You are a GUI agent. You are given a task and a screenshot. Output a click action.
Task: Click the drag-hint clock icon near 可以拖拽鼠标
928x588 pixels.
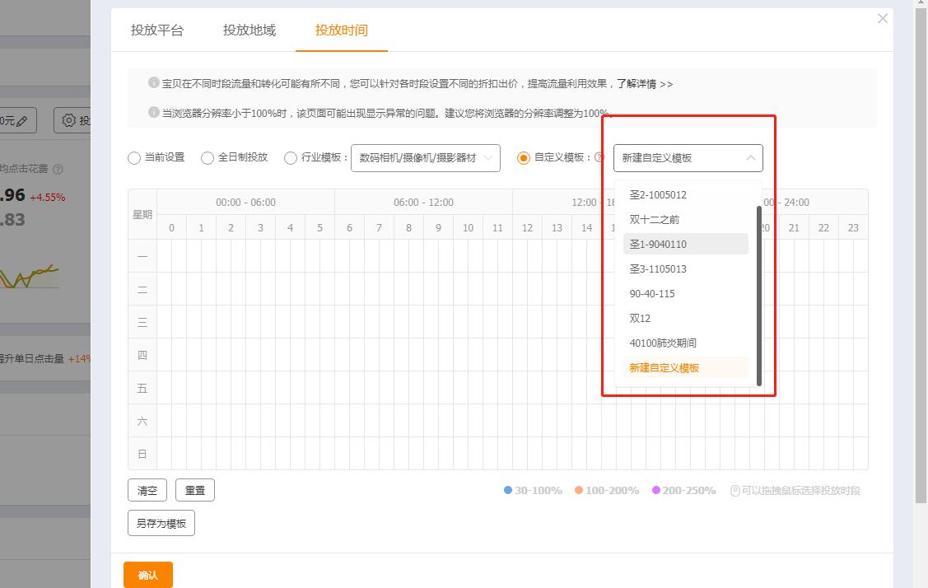coord(734,490)
